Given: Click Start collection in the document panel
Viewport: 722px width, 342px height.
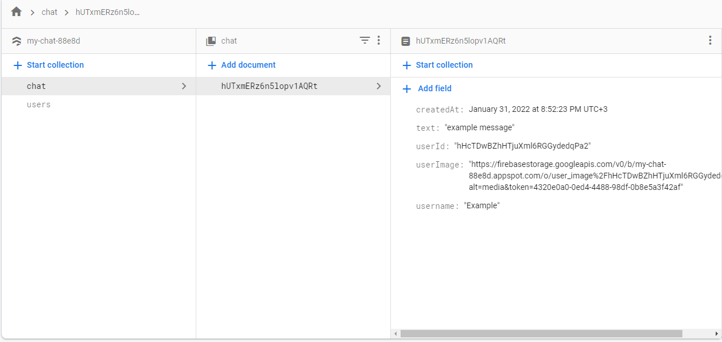Looking at the screenshot, I should click(x=437, y=65).
